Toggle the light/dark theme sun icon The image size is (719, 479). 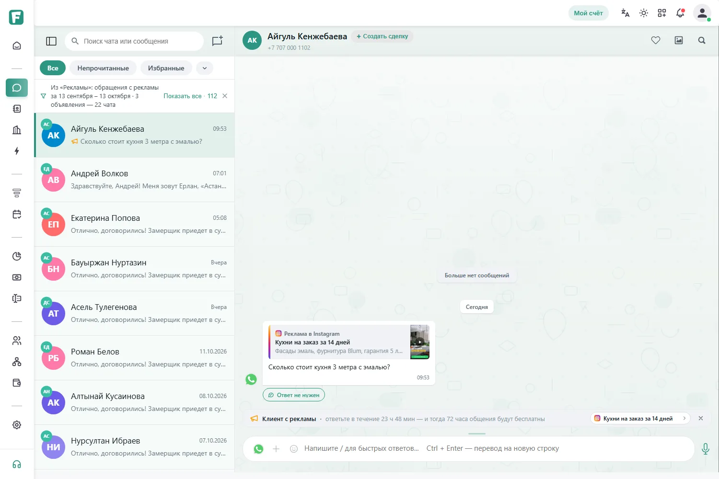pos(644,13)
